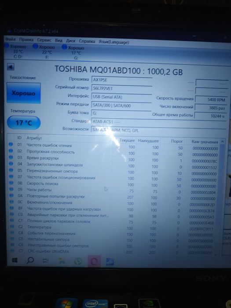Click the 17 °C temperature button

(x=24, y=123)
